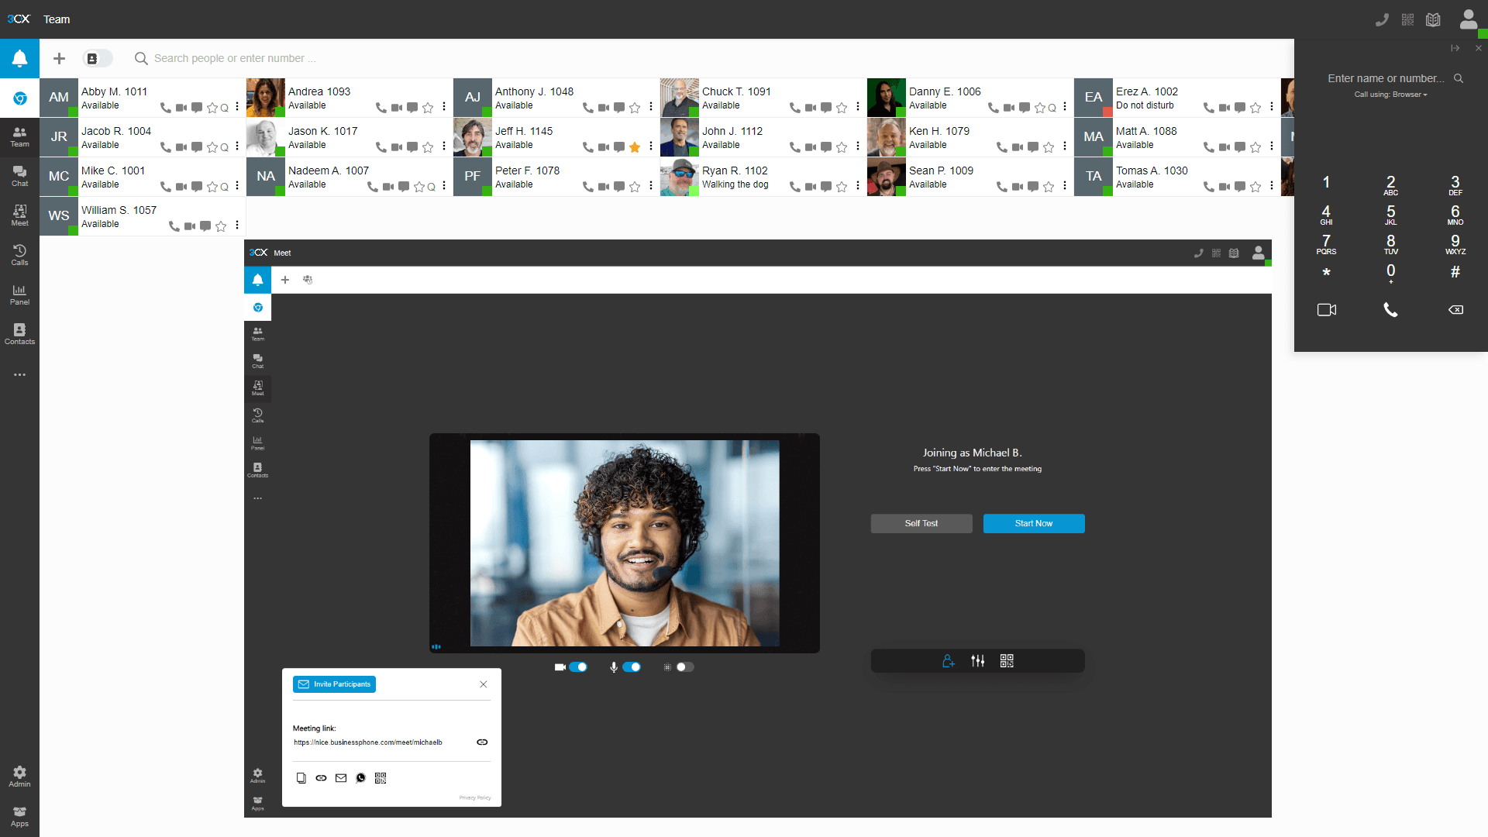
Task: Turn off the camera toggle
Action: (x=578, y=667)
